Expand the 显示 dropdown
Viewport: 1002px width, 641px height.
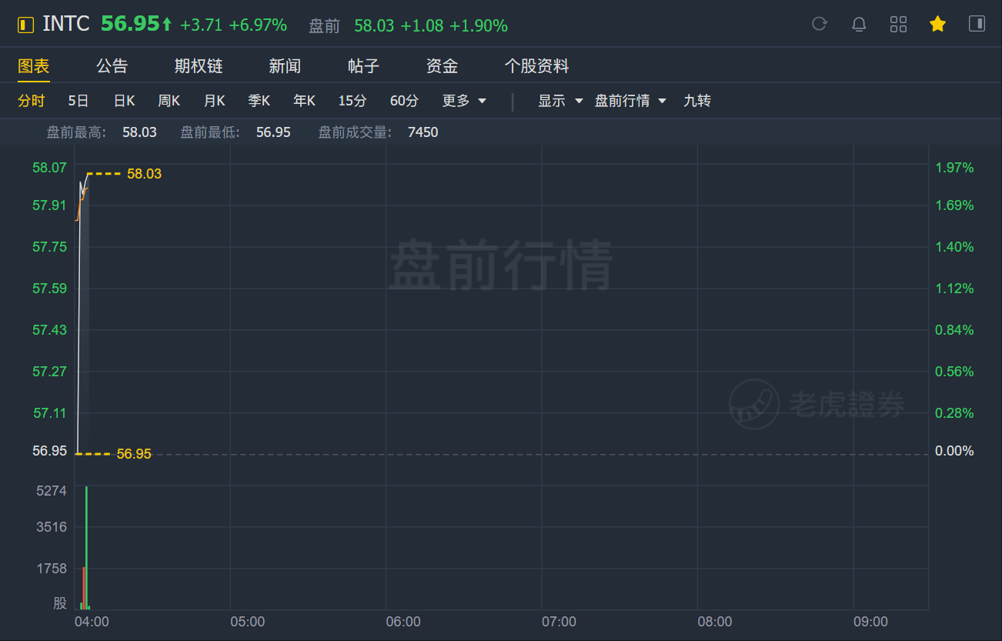[x=560, y=101]
